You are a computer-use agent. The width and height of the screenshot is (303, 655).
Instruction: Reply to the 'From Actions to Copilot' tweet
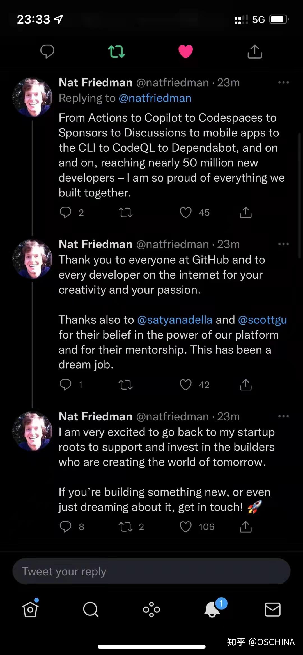pos(66,213)
